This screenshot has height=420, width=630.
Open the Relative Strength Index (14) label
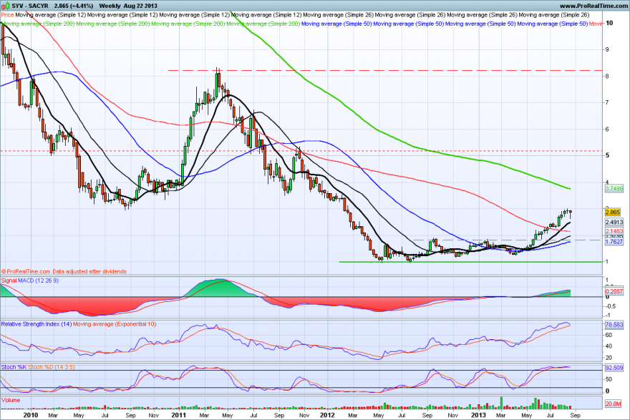pyautogui.click(x=37, y=324)
